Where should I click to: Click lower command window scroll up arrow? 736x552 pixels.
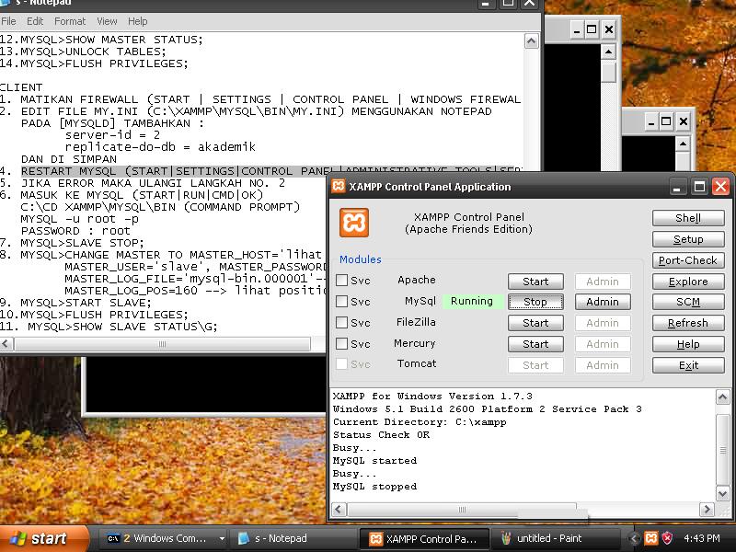(683, 144)
